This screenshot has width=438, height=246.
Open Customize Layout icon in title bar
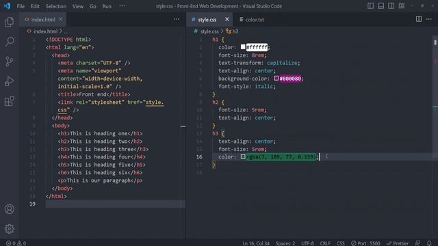[402, 6]
